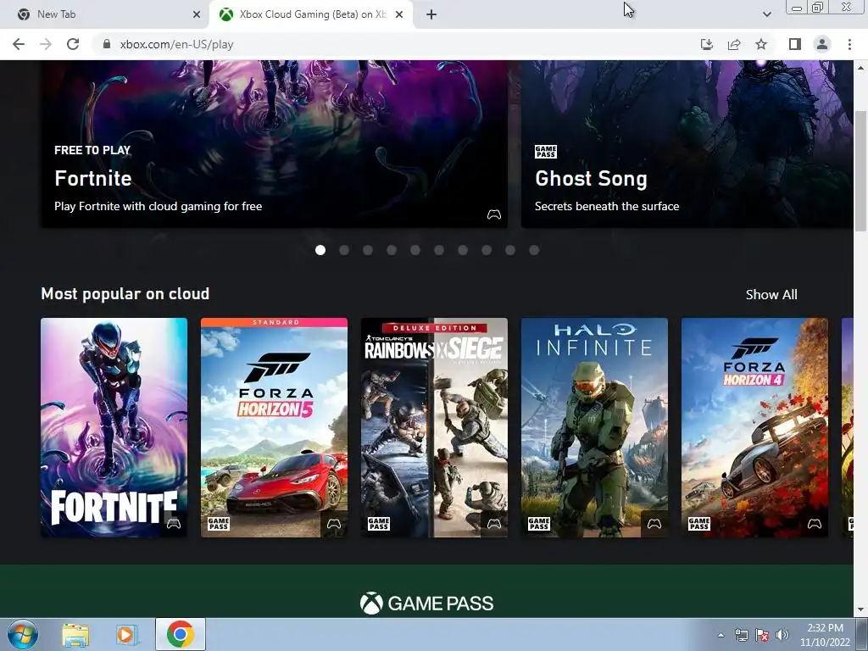This screenshot has width=868, height=651.
Task: Open Windows Explorer from taskbar
Action: coord(75,635)
